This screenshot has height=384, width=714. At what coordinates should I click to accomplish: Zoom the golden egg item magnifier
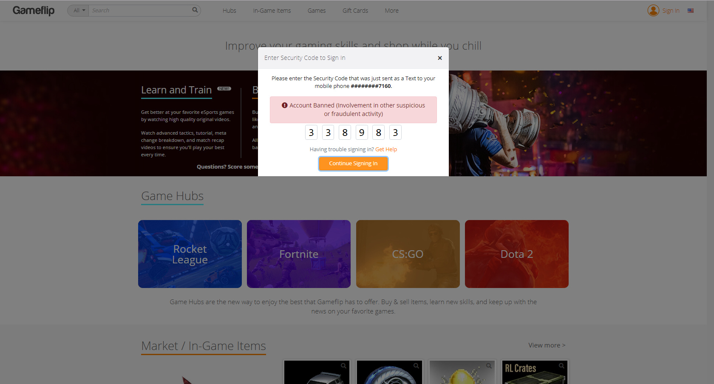tap(489, 366)
